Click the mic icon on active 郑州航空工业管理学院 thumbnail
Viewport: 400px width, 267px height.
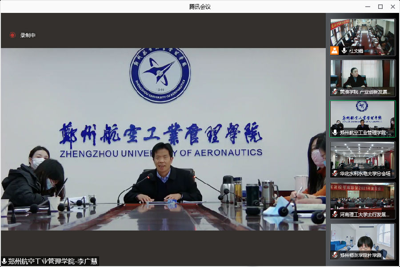335,133
